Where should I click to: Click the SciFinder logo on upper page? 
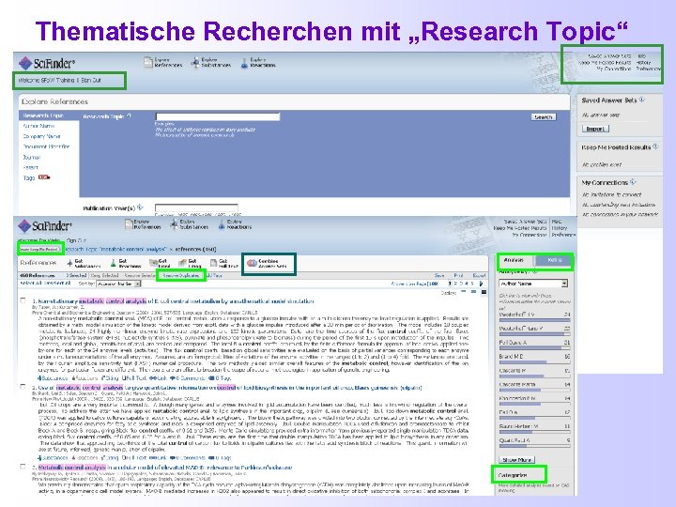pyautogui.click(x=47, y=64)
